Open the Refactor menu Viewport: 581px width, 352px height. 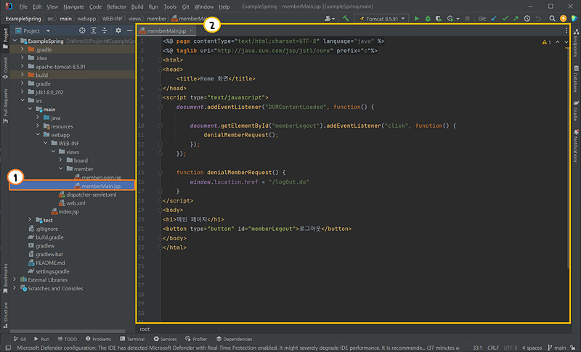point(116,7)
